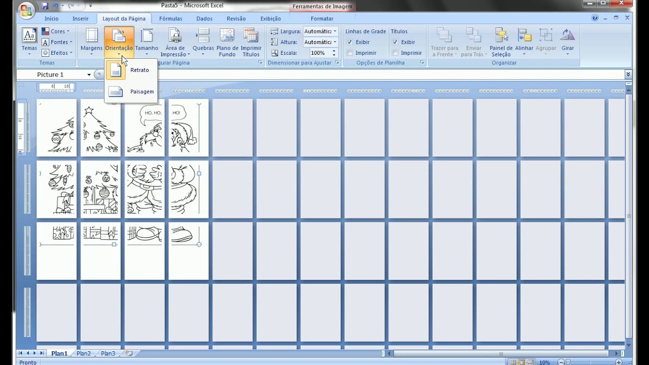The width and height of the screenshot is (649, 365).
Task: Open the Margens margins menu
Action: coord(92,42)
